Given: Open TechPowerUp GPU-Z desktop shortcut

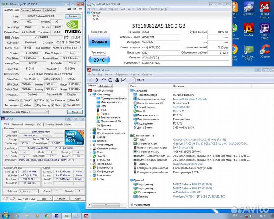Looking at the screenshot, I should (x=248, y=52).
